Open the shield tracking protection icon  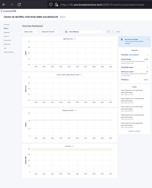(51, 5)
